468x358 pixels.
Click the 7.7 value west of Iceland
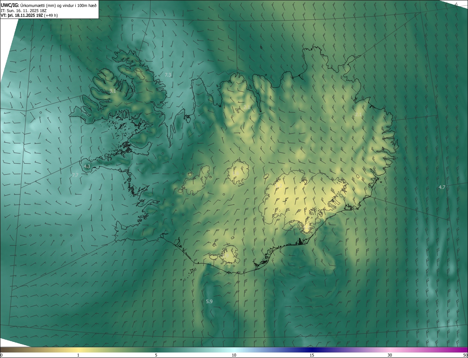coord(75,175)
